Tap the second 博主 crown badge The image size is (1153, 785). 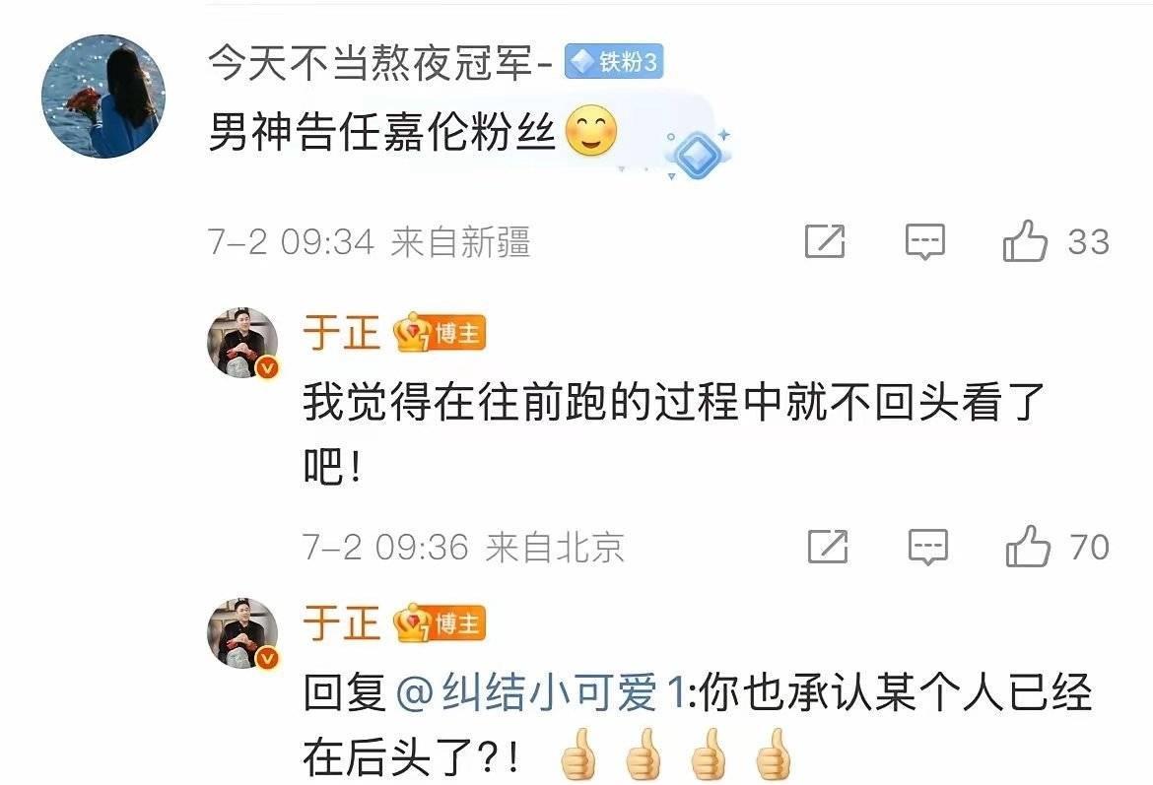[x=439, y=624]
